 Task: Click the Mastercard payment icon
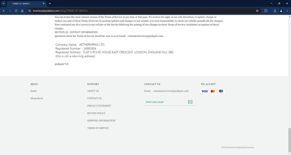[213, 91]
